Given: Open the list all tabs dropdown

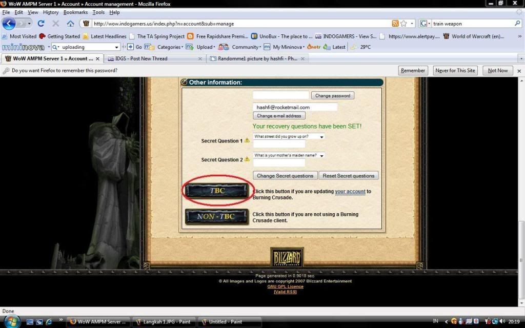Looking at the screenshot, I should click(521, 58).
